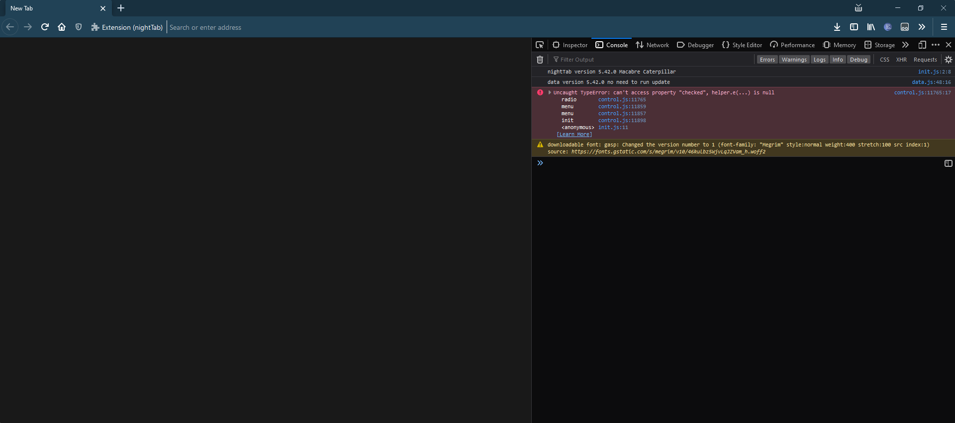
Task: Open the control.js:11859 stack frame link
Action: coord(622,107)
